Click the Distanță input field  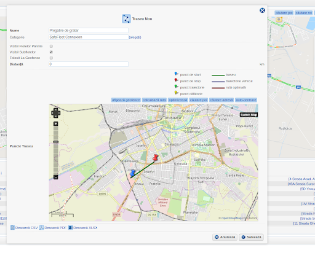pyautogui.click(x=89, y=64)
